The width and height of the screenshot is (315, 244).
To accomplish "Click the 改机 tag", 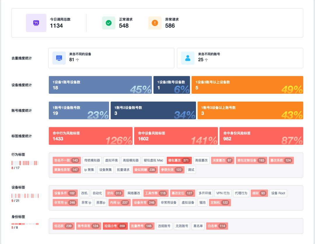I will [84, 193].
